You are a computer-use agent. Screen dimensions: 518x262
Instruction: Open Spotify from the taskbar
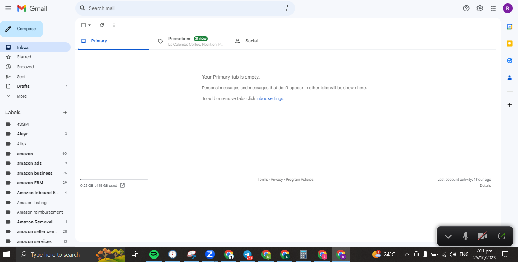click(154, 254)
